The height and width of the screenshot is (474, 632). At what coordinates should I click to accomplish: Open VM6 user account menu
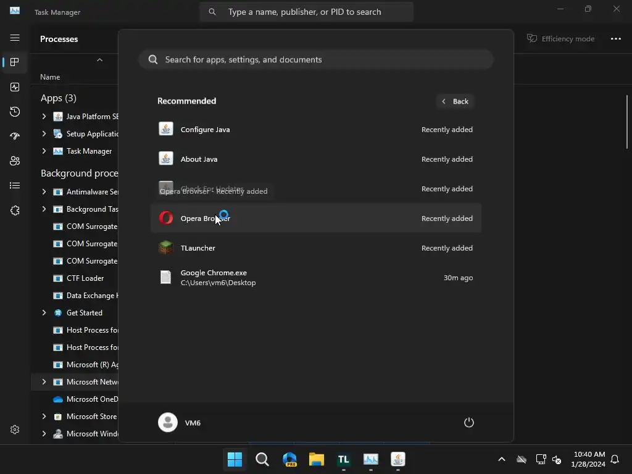(x=180, y=422)
